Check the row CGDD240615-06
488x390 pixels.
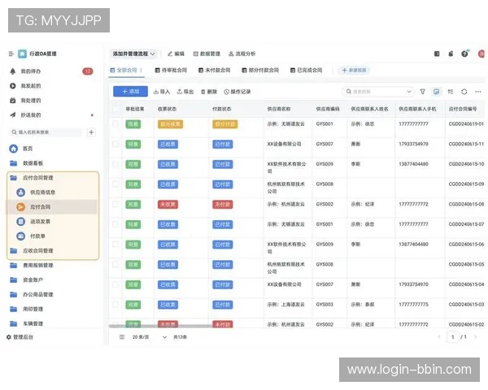[115, 244]
